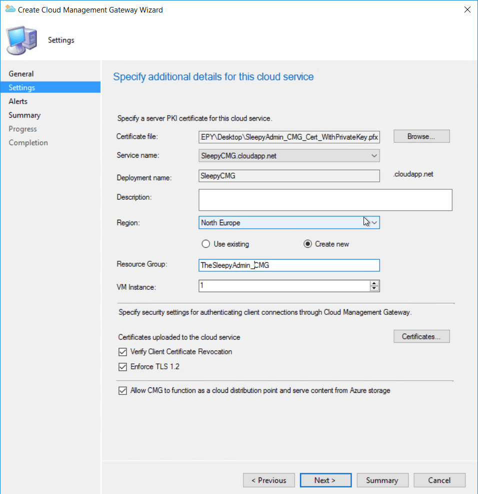478x494 pixels.
Task: Go back with the Previous button
Action: click(x=268, y=480)
